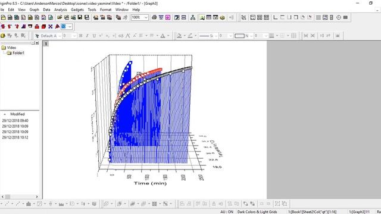Click the Increase Font size icon
The image size is (381, 214).
click(128, 36)
